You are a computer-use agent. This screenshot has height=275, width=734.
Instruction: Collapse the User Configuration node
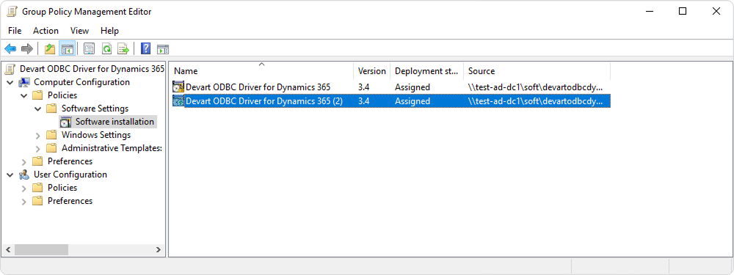tap(10, 175)
